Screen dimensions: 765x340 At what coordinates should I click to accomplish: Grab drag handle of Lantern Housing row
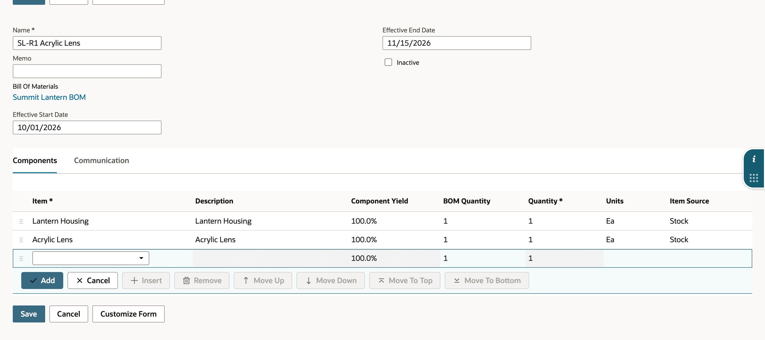(21, 221)
